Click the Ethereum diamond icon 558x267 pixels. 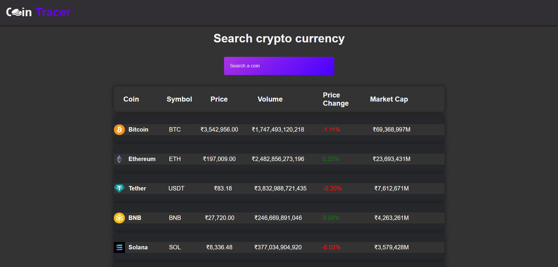[119, 159]
